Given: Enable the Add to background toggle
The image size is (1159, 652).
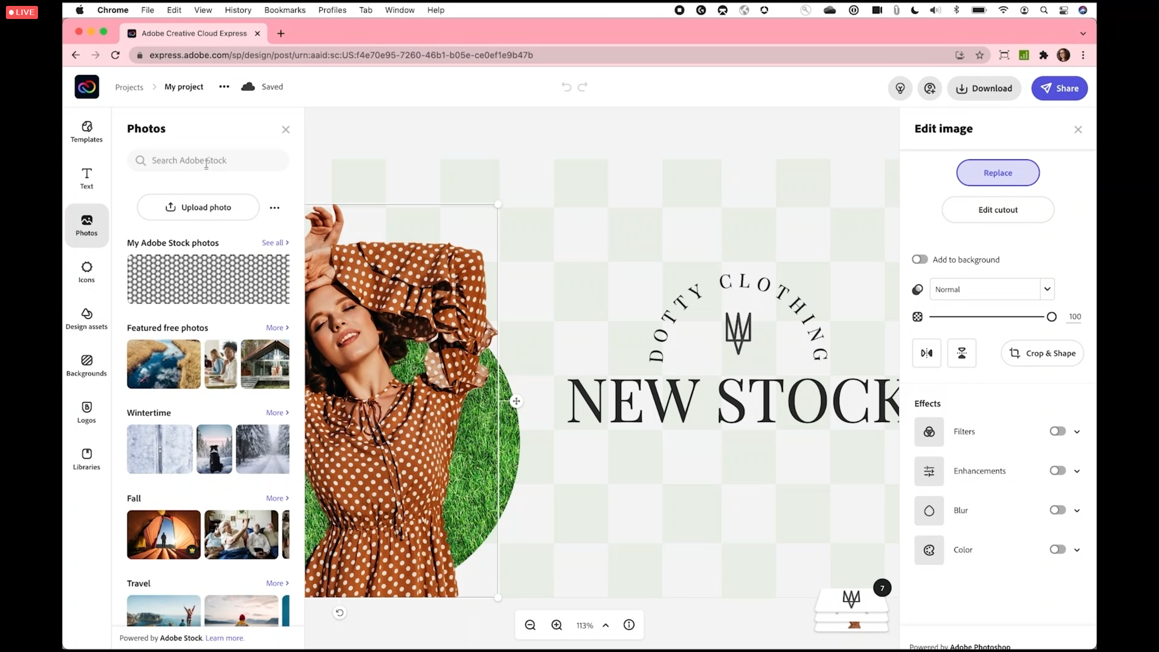Looking at the screenshot, I should 920,259.
